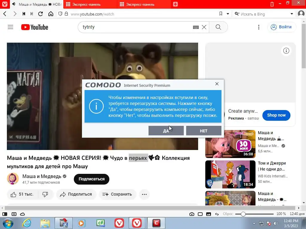The image size is (306, 229).
Task: Go back in browser history
Action: (5, 14)
